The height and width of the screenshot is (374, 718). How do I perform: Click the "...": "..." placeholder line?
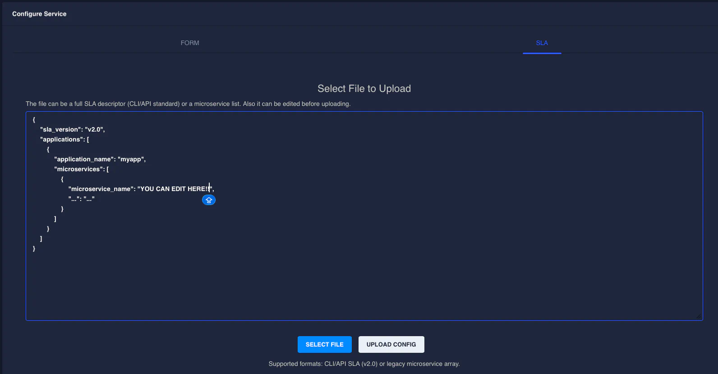point(82,199)
